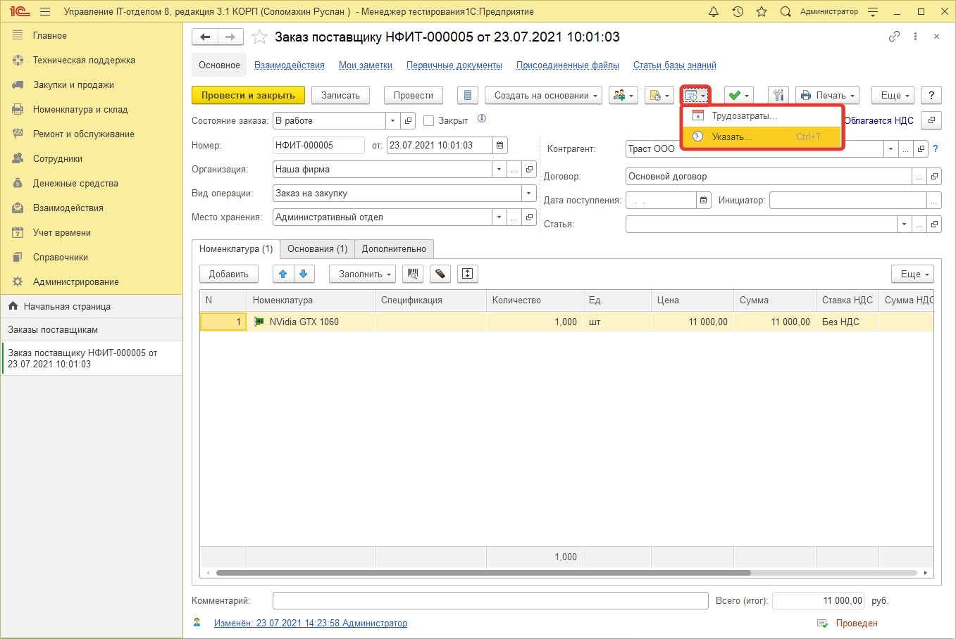Image resolution: width=956 pixels, height=639 pixels.
Task: Move row down with blue arrow
Action: pyautogui.click(x=304, y=274)
